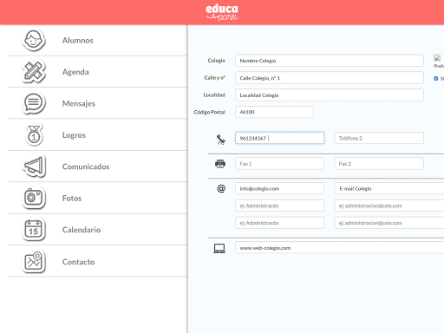This screenshot has width=444, height=333.
Task: Focus the Calle y nº field
Action: [330, 78]
